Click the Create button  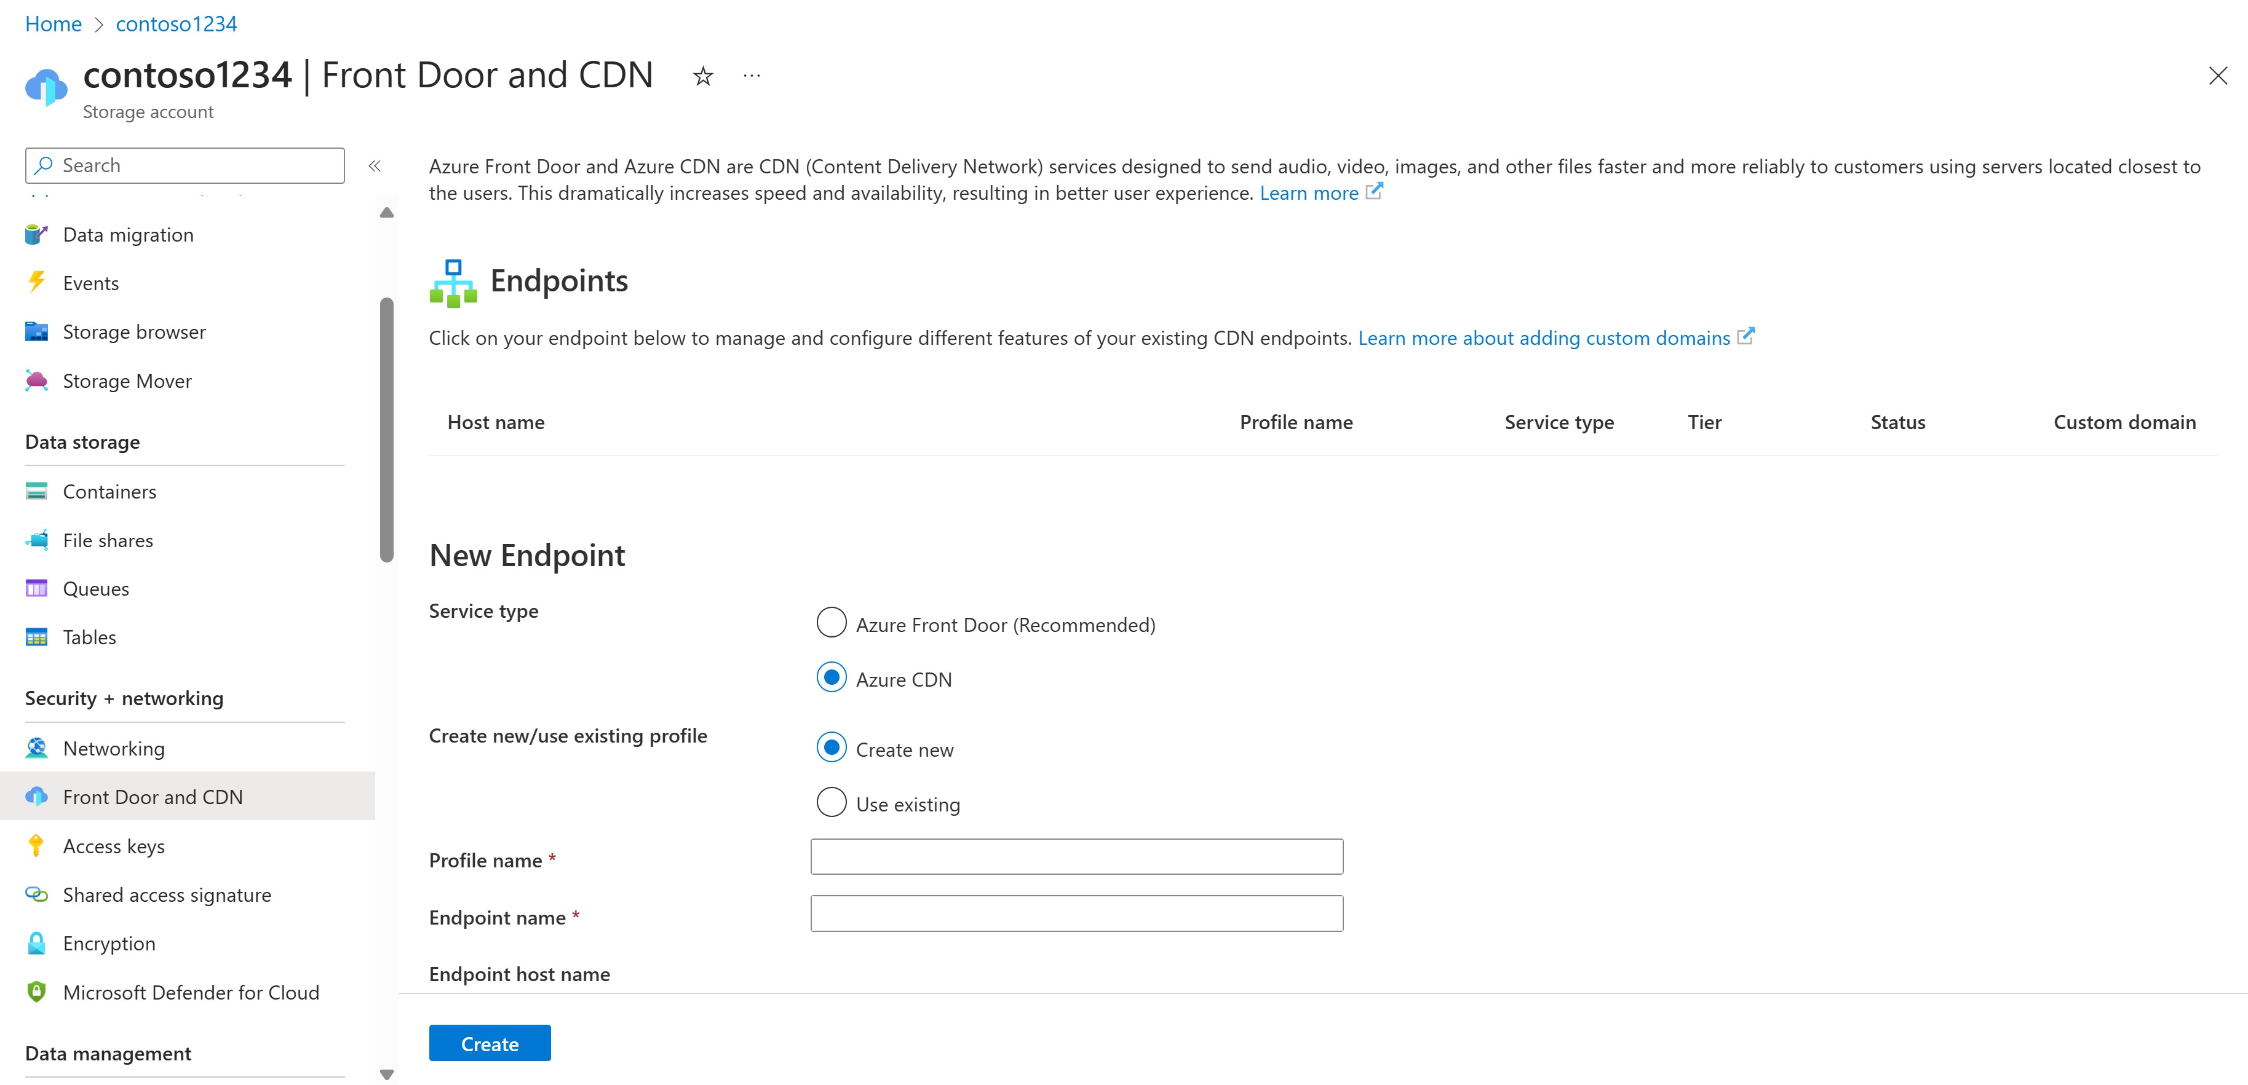coord(490,1043)
